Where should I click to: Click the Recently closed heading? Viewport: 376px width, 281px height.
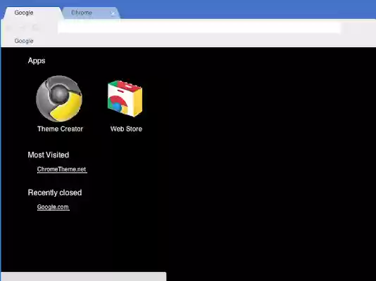coord(55,192)
